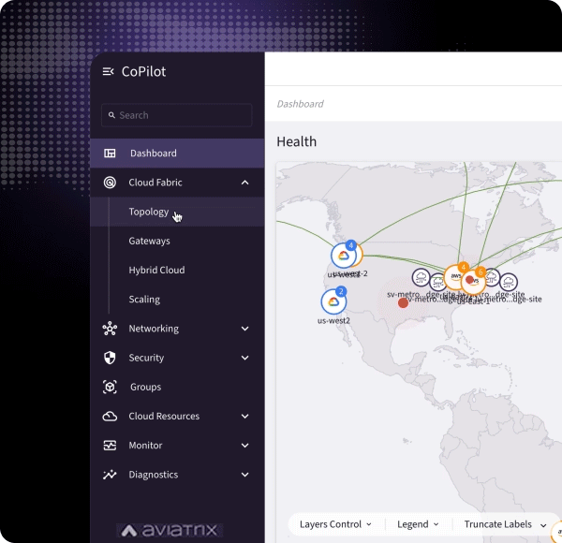
Task: Click the Security shield icon
Action: 110,358
